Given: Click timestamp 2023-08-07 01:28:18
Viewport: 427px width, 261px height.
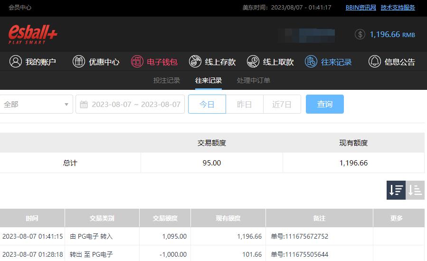Looking at the screenshot, I should (x=33, y=254).
